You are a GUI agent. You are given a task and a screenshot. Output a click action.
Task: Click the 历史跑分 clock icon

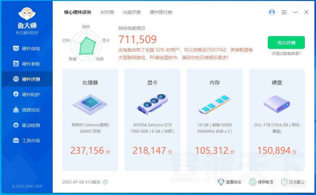284,182
